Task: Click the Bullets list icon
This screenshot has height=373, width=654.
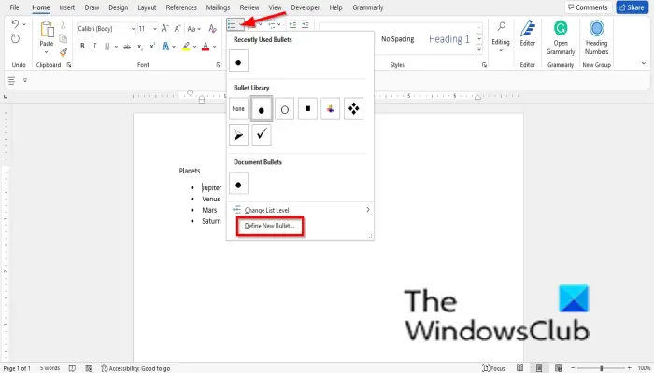Action: (x=232, y=24)
